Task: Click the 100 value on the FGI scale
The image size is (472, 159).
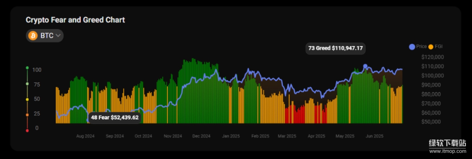Action: pos(37,70)
